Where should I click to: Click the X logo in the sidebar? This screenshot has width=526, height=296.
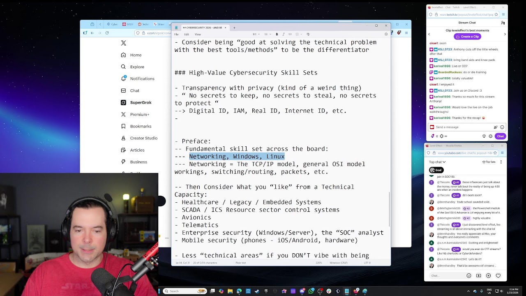pos(123,43)
